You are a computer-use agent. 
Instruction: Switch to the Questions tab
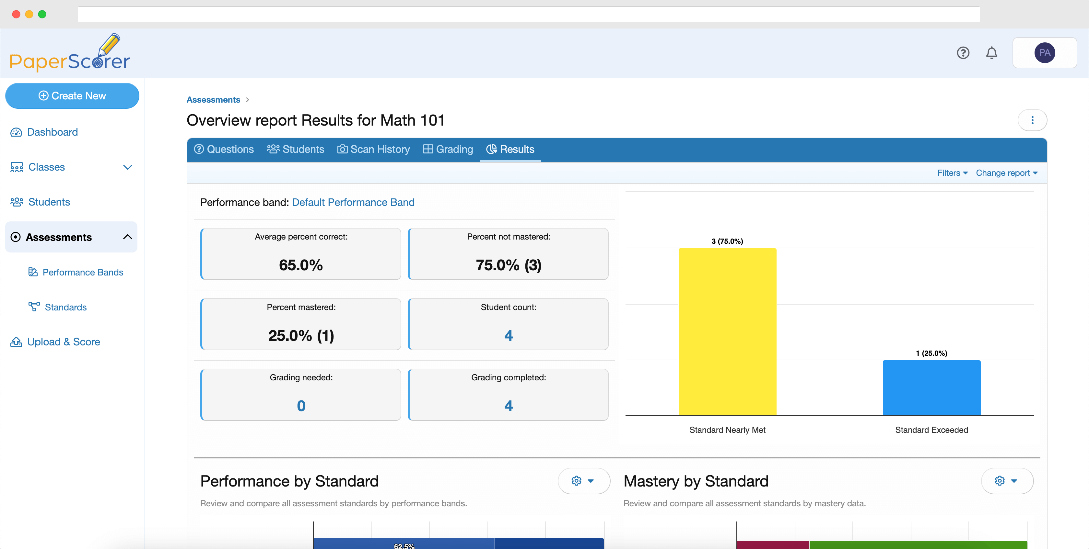224,149
